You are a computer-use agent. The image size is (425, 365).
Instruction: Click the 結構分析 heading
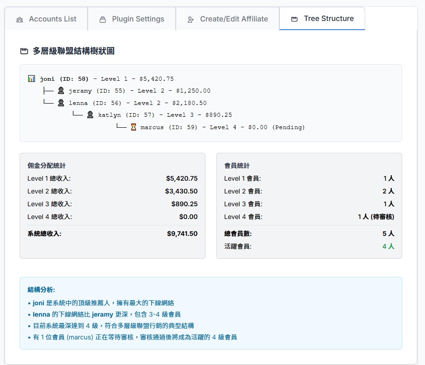coord(41,290)
